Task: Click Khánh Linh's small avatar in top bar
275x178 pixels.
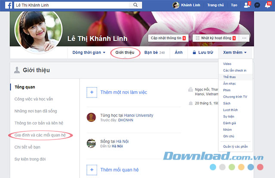Action: 176,5
